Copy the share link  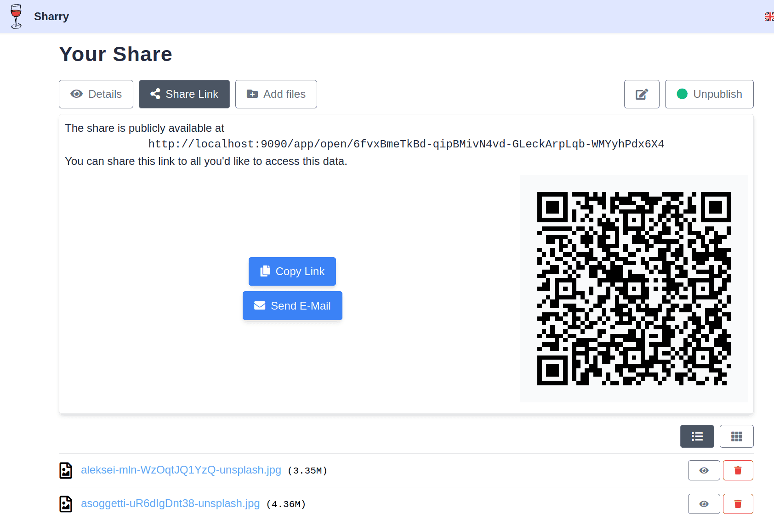point(292,271)
